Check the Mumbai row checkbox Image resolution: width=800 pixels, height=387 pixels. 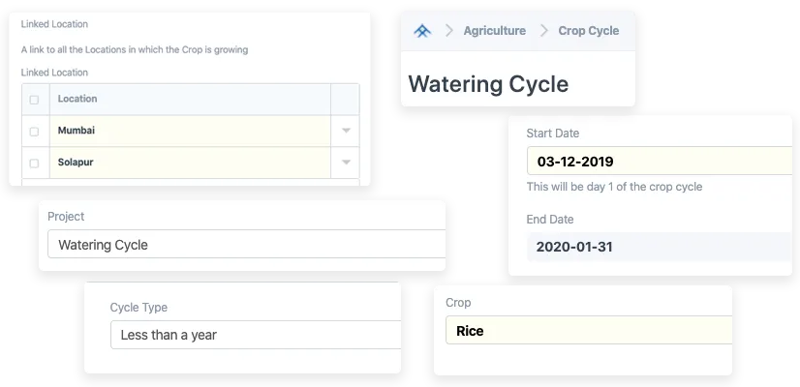coord(35,131)
